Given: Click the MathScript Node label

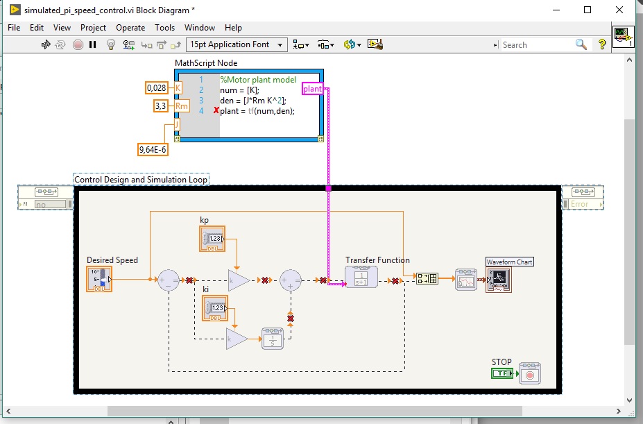Looking at the screenshot, I should [x=206, y=62].
